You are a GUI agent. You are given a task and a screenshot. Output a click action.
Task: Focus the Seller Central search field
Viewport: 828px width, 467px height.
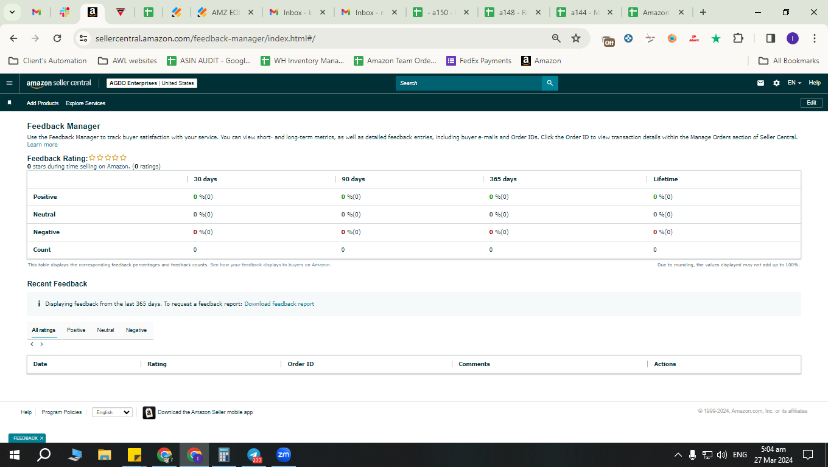469,83
